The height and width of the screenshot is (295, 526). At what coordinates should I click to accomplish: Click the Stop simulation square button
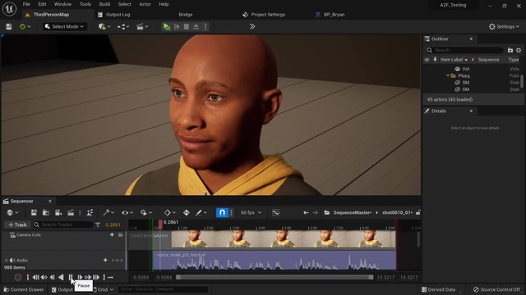pos(187,26)
